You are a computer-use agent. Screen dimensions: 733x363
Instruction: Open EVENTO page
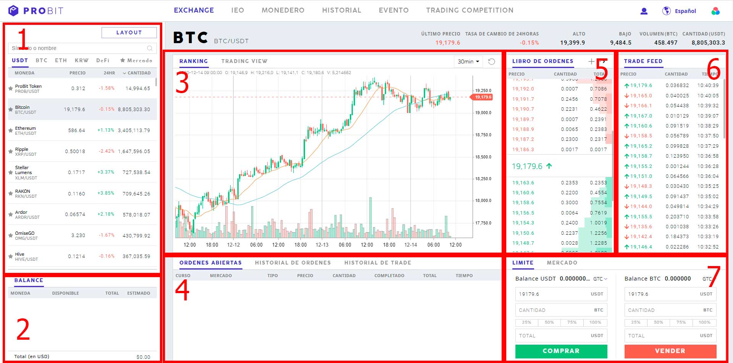394,10
